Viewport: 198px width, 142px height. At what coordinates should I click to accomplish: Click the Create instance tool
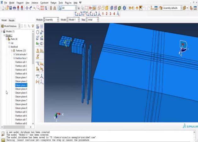pyautogui.click(x=38, y=26)
